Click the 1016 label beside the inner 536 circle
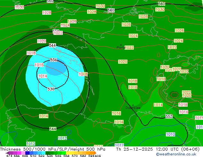The image size is (203, 157). 39,65
